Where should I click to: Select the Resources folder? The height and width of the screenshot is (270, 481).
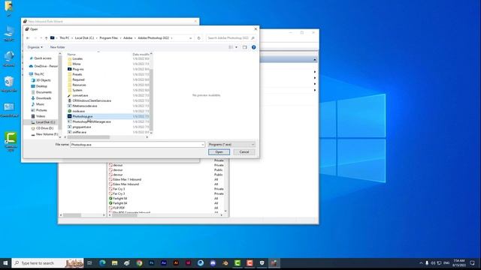point(79,85)
